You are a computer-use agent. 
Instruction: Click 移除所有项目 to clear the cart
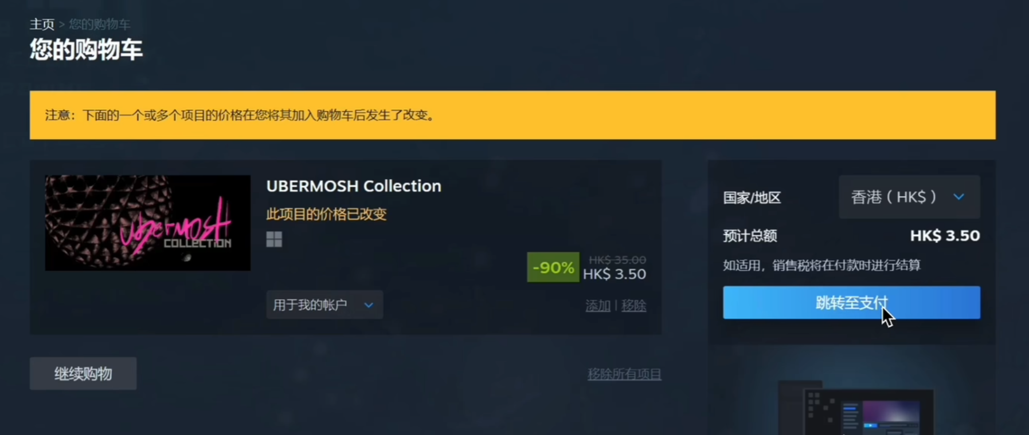click(624, 374)
